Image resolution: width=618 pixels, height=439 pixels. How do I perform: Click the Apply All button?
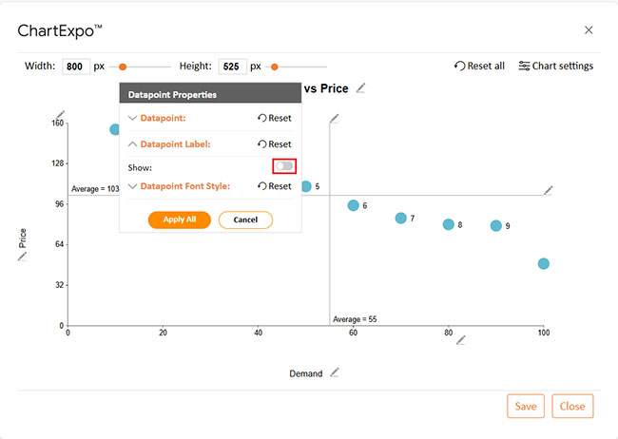(180, 219)
